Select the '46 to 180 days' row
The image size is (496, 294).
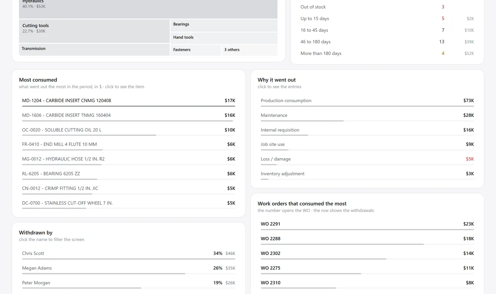pos(387,42)
